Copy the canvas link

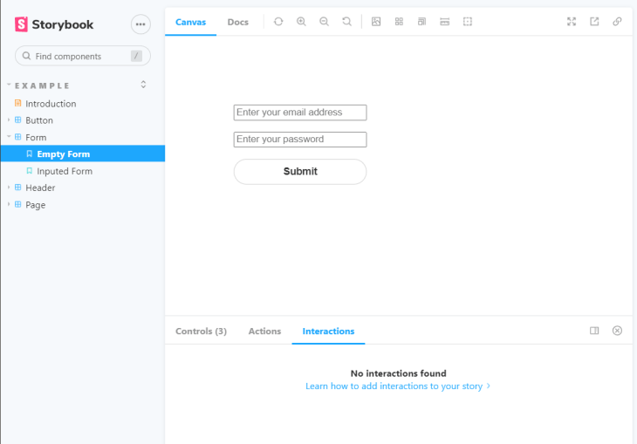(617, 22)
